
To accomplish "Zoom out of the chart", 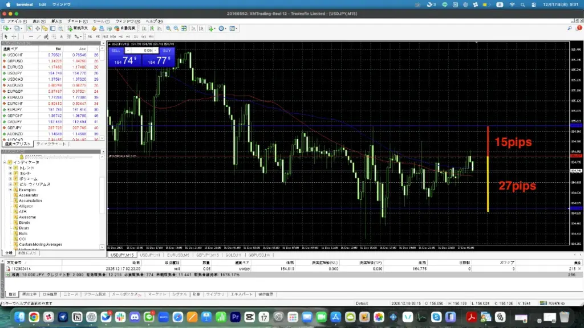I will coord(175,27).
